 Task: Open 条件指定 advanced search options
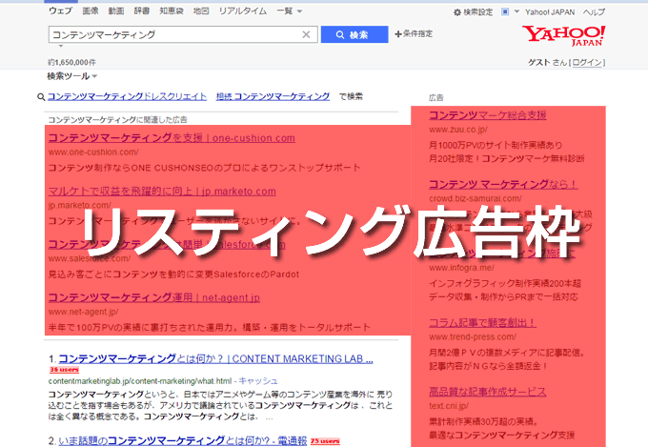(414, 34)
